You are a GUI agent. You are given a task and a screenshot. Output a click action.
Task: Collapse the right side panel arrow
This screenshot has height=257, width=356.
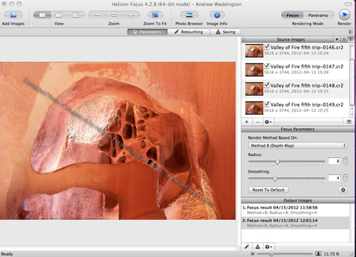click(x=350, y=32)
